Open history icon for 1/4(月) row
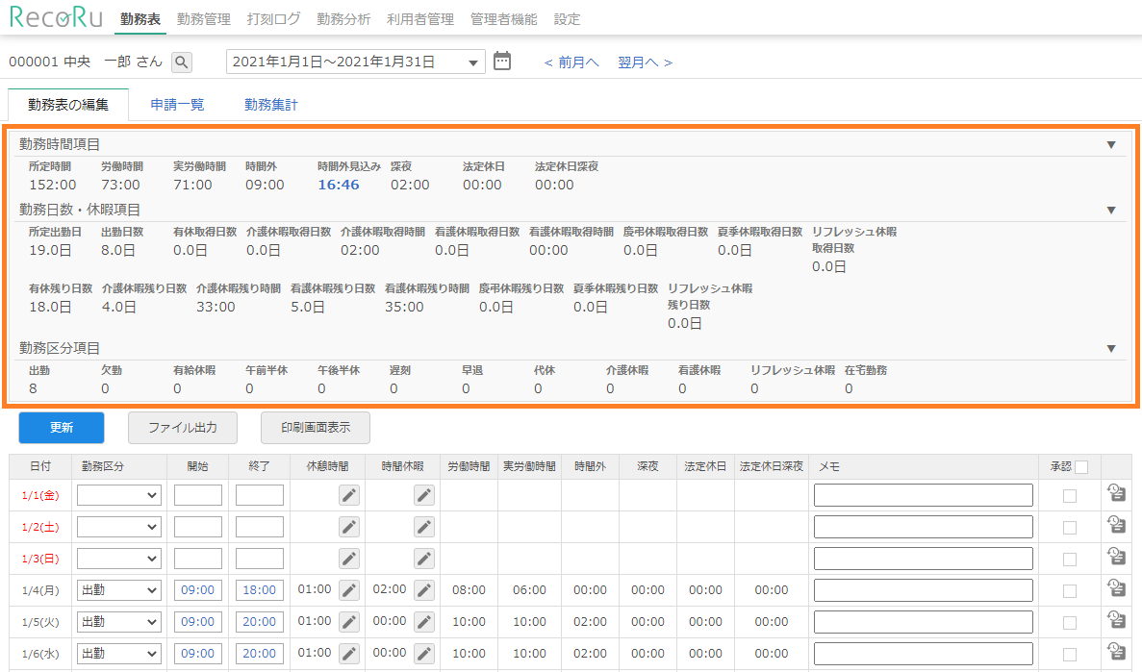The height and width of the screenshot is (672, 1142). tap(1117, 588)
